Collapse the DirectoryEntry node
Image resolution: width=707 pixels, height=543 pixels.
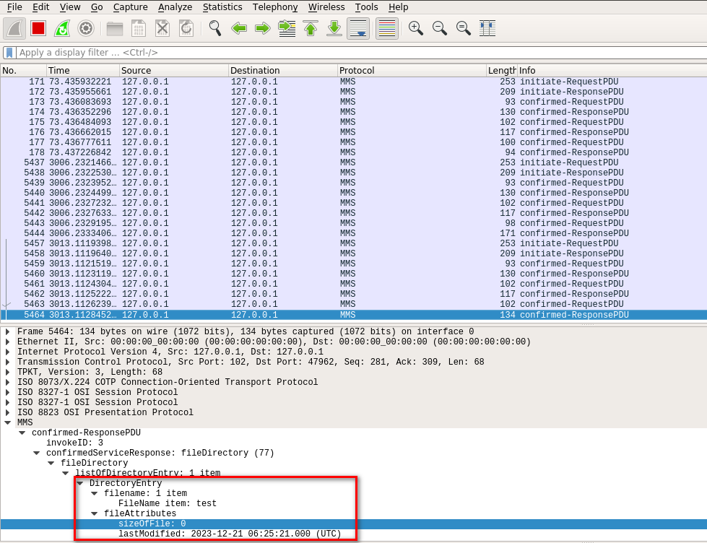coord(80,483)
